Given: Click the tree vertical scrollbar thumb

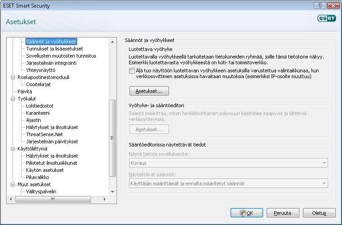Looking at the screenshot, I should tap(113, 138).
